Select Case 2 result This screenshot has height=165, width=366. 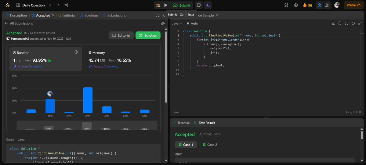click(x=210, y=145)
